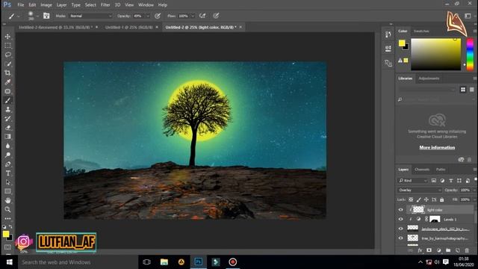Select the Eyedropper tool
Viewport: 478px width, 269px height.
click(x=8, y=82)
